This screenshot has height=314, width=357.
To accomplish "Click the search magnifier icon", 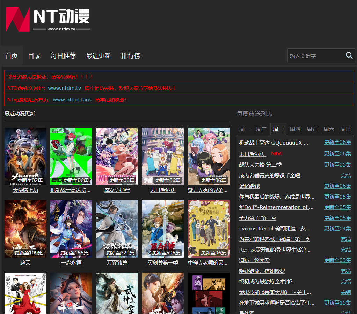I will click(349, 55).
